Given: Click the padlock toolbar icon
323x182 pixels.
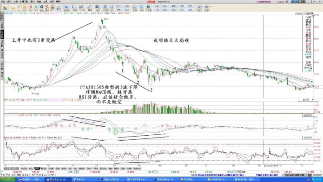Looking at the screenshot, I should [52, 7].
